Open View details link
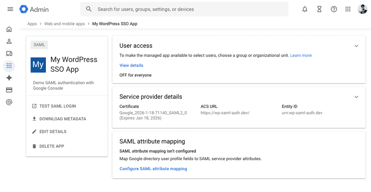This screenshot has width=371, height=192. click(x=131, y=65)
